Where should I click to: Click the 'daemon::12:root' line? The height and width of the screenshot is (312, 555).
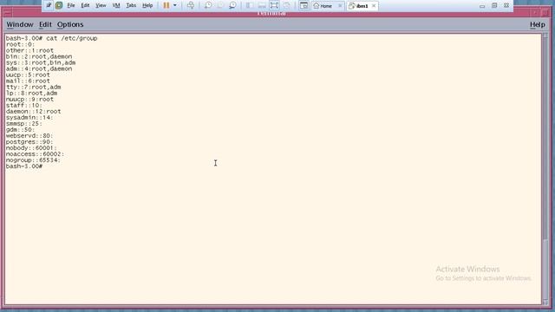coord(33,111)
